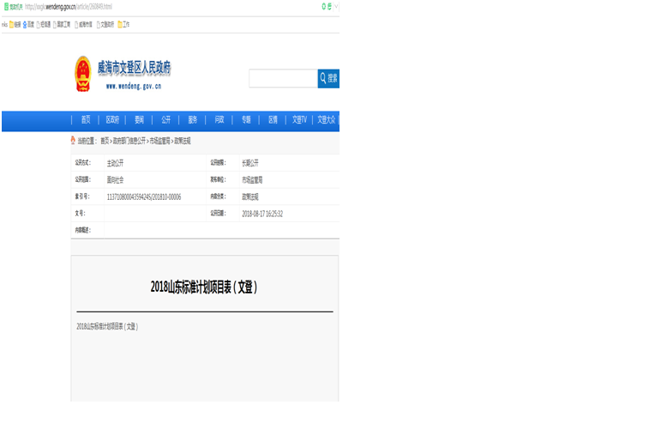Click the 2018山东标准计划项目表 article body link

click(107, 326)
